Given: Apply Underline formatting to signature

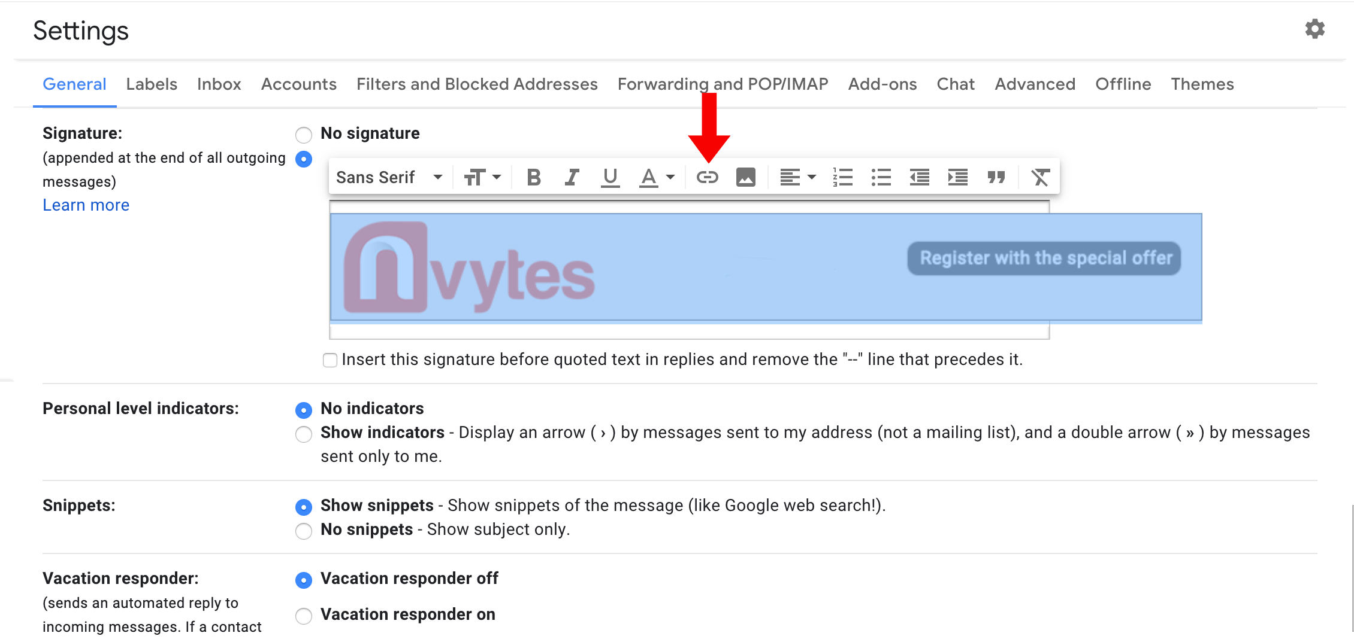Looking at the screenshot, I should coord(610,178).
